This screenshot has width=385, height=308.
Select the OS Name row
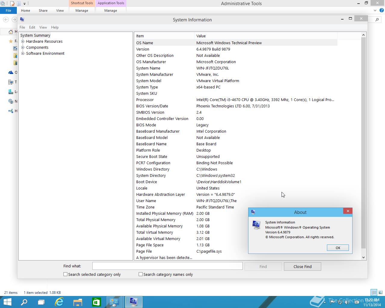(236, 43)
